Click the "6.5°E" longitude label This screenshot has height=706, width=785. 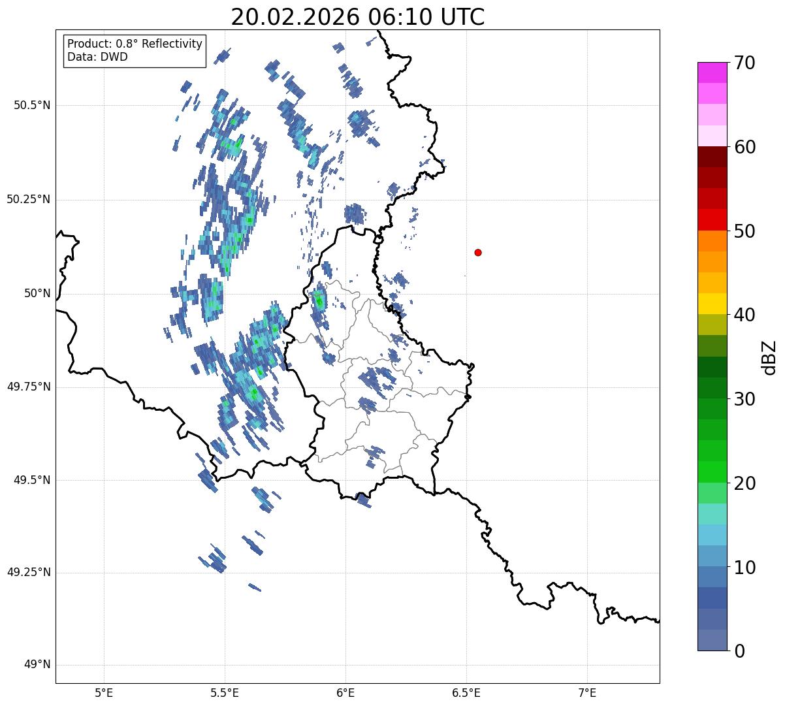466,692
